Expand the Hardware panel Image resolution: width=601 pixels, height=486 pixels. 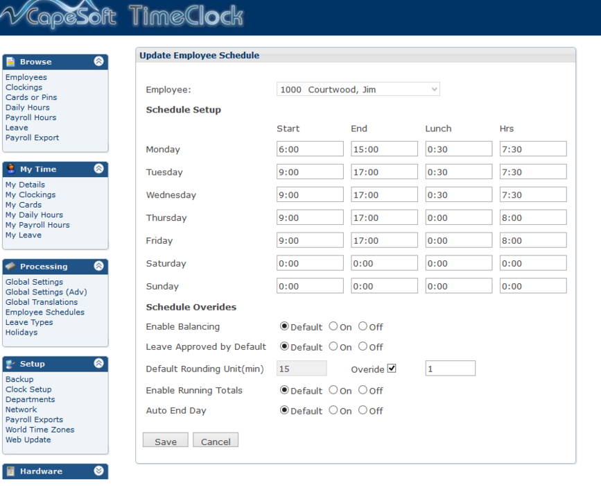pos(99,471)
